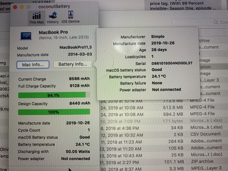The width and height of the screenshot is (228, 171).
Task: Select the 3.3 MB MPEG Layer 3 row
Action: click(x=164, y=168)
